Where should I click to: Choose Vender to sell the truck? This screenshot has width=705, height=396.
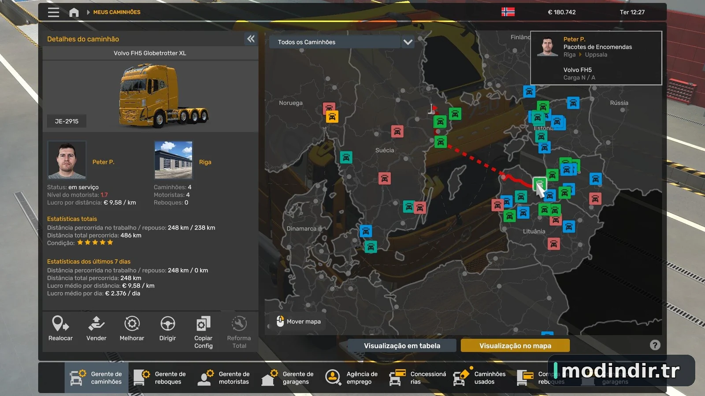96,329
